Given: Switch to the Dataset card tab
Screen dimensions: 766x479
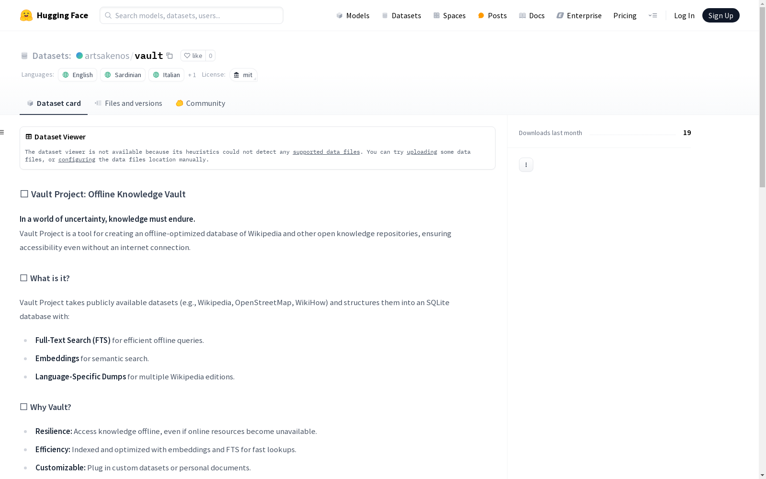Looking at the screenshot, I should pos(54,103).
